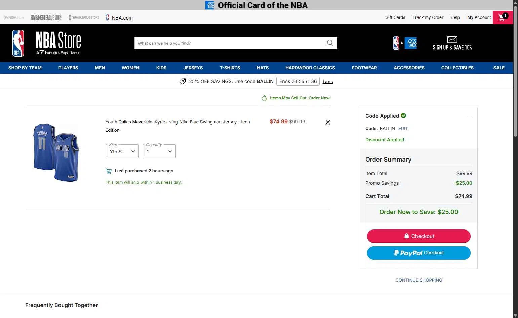Click the green cart icon by Last purchased

point(109,171)
